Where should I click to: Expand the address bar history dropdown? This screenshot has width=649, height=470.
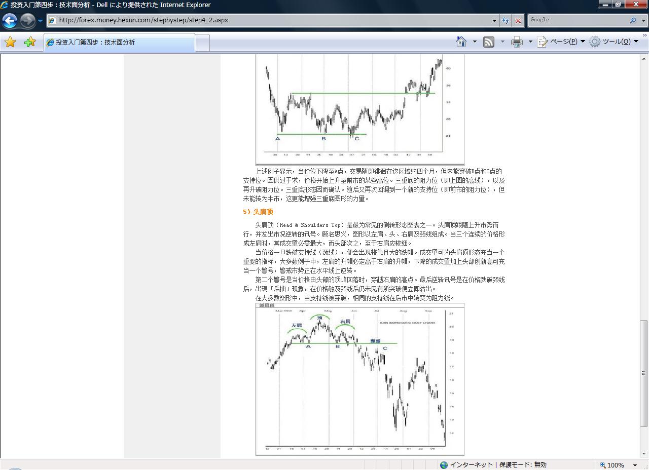pyautogui.click(x=494, y=20)
